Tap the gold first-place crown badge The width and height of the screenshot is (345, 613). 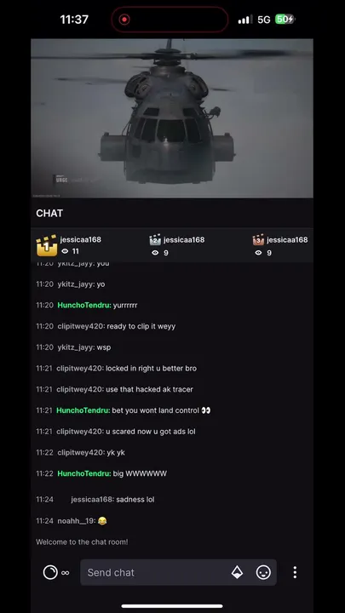coord(47,245)
